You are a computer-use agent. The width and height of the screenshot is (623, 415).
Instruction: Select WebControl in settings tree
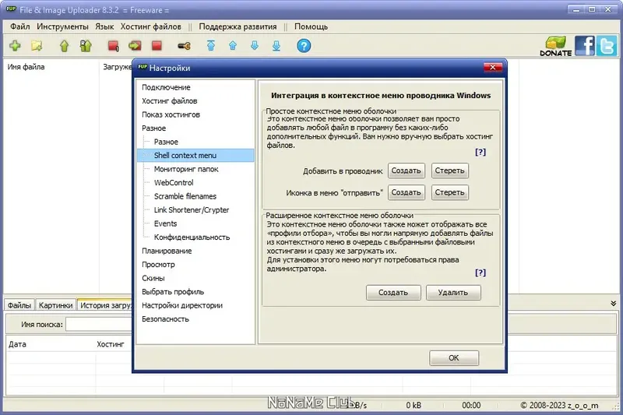click(x=174, y=183)
